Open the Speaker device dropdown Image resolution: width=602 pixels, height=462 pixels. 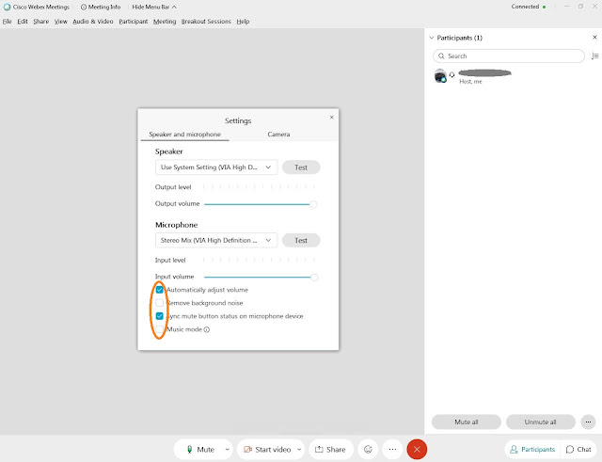[x=216, y=167]
